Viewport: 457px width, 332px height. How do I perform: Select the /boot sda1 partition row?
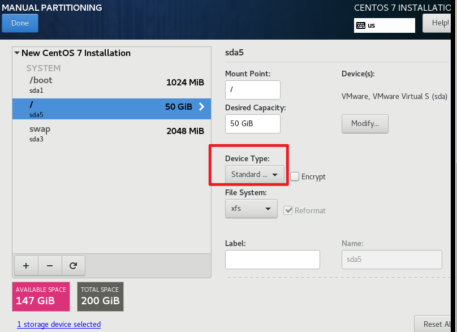pyautogui.click(x=111, y=85)
